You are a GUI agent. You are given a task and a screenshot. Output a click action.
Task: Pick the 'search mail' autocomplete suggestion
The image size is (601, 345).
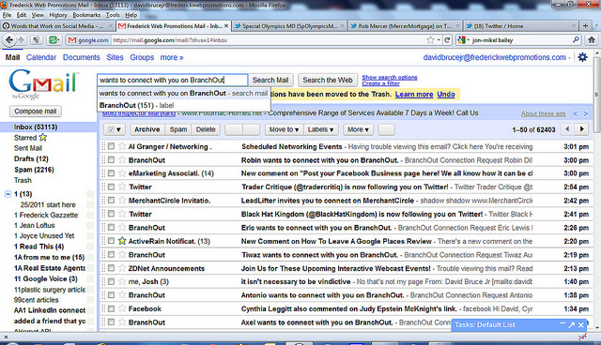click(x=184, y=93)
